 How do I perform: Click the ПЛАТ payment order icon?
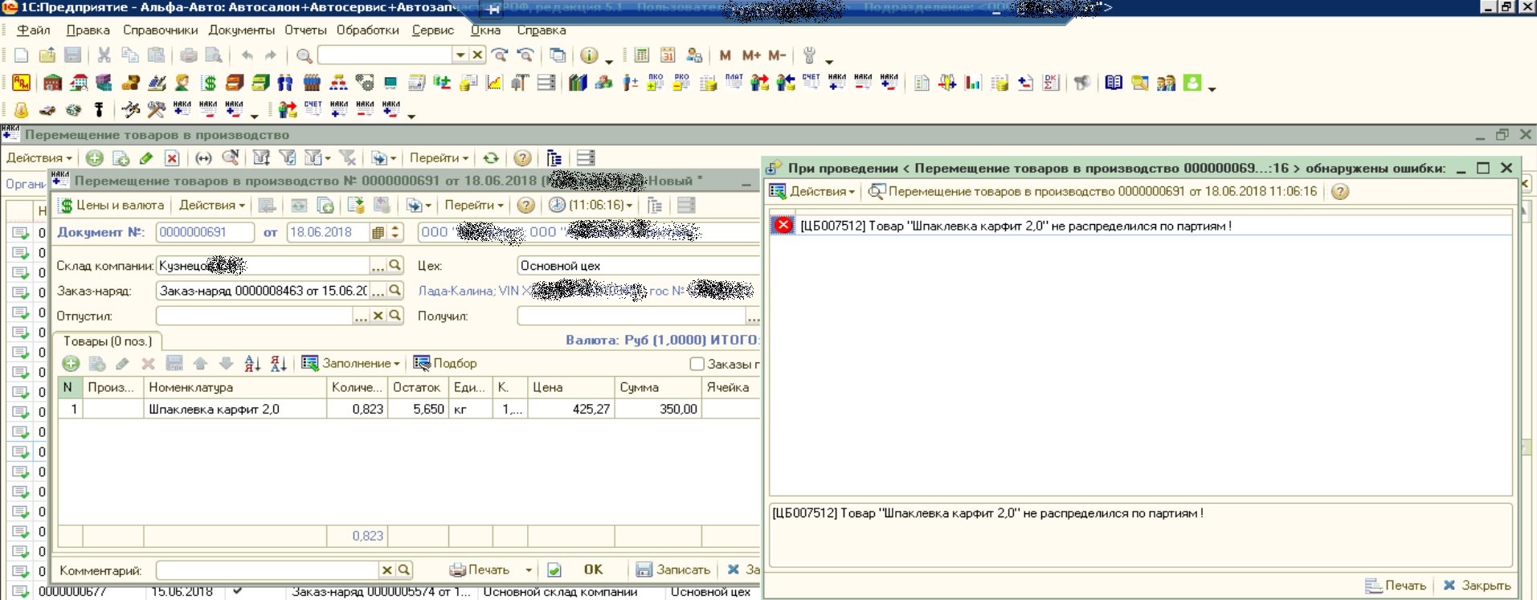[x=734, y=83]
